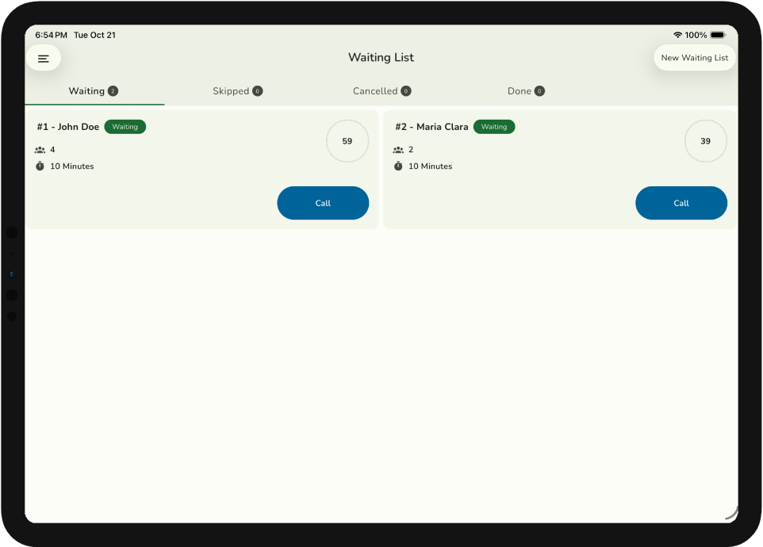Show the Done tab
The image size is (763, 547).
[520, 91]
